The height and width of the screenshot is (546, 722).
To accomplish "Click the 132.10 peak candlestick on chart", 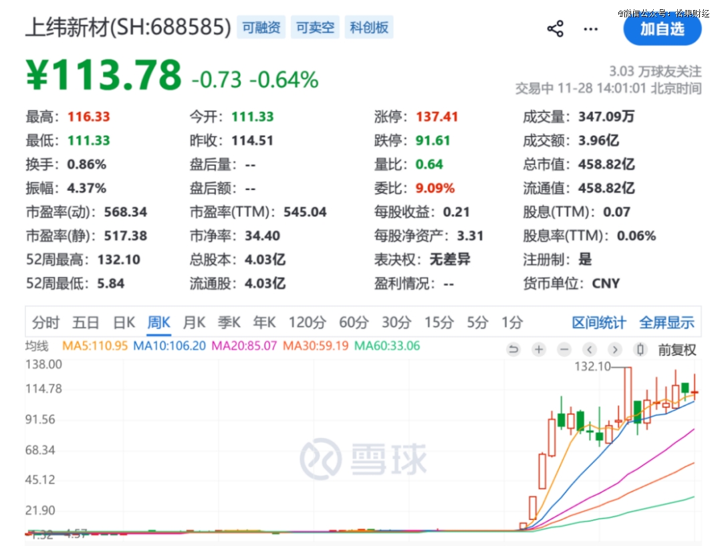I will tap(628, 395).
